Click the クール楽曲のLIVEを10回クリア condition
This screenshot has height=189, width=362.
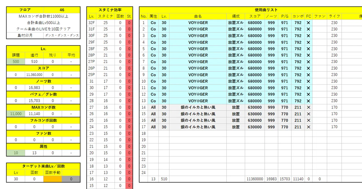click(x=43, y=29)
